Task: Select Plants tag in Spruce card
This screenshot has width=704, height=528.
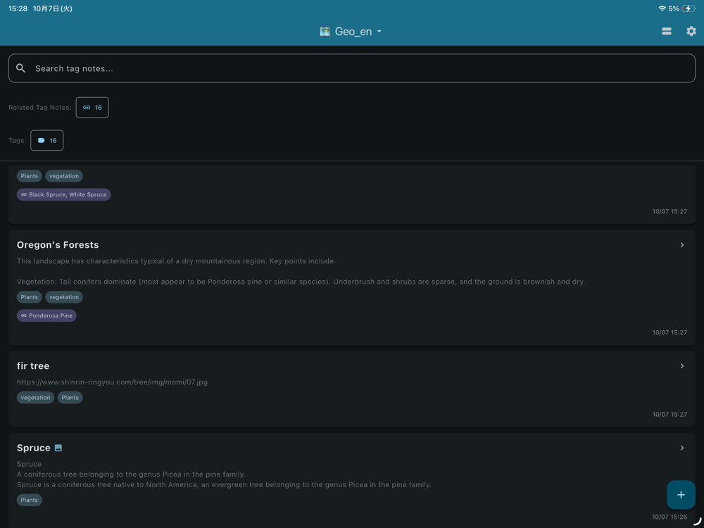Action: [x=29, y=500]
